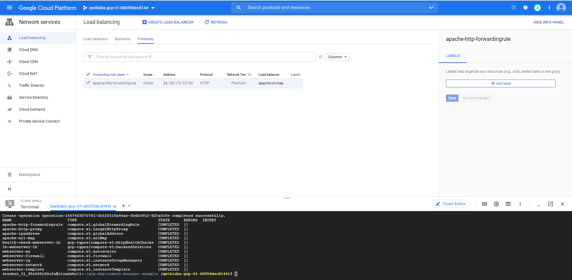The image size is (572, 280).
Task: Expand the search bar dropdown arrow
Action: [431, 8]
